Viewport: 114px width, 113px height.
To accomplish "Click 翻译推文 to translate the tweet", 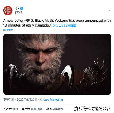I will 8,30.
